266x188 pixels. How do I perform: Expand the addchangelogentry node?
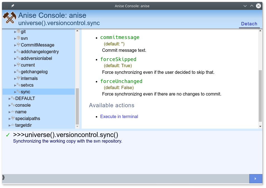[15, 52]
